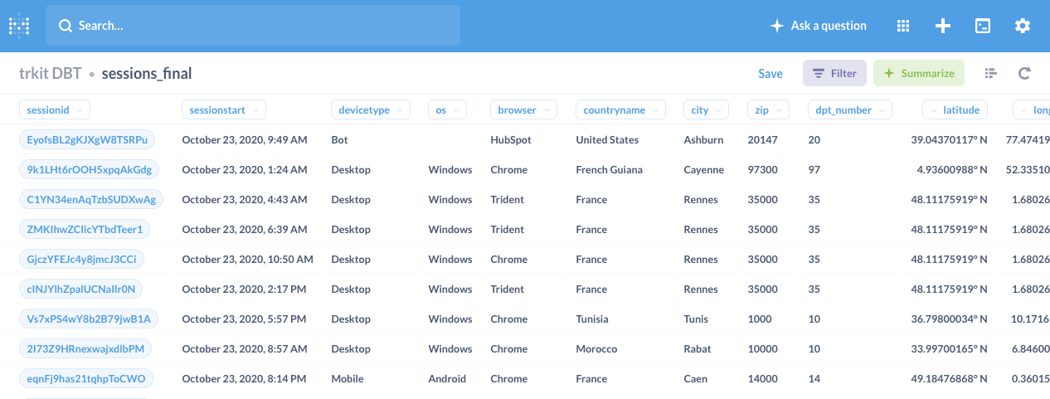Go to trkit DBT database breadcrumb

click(50, 74)
